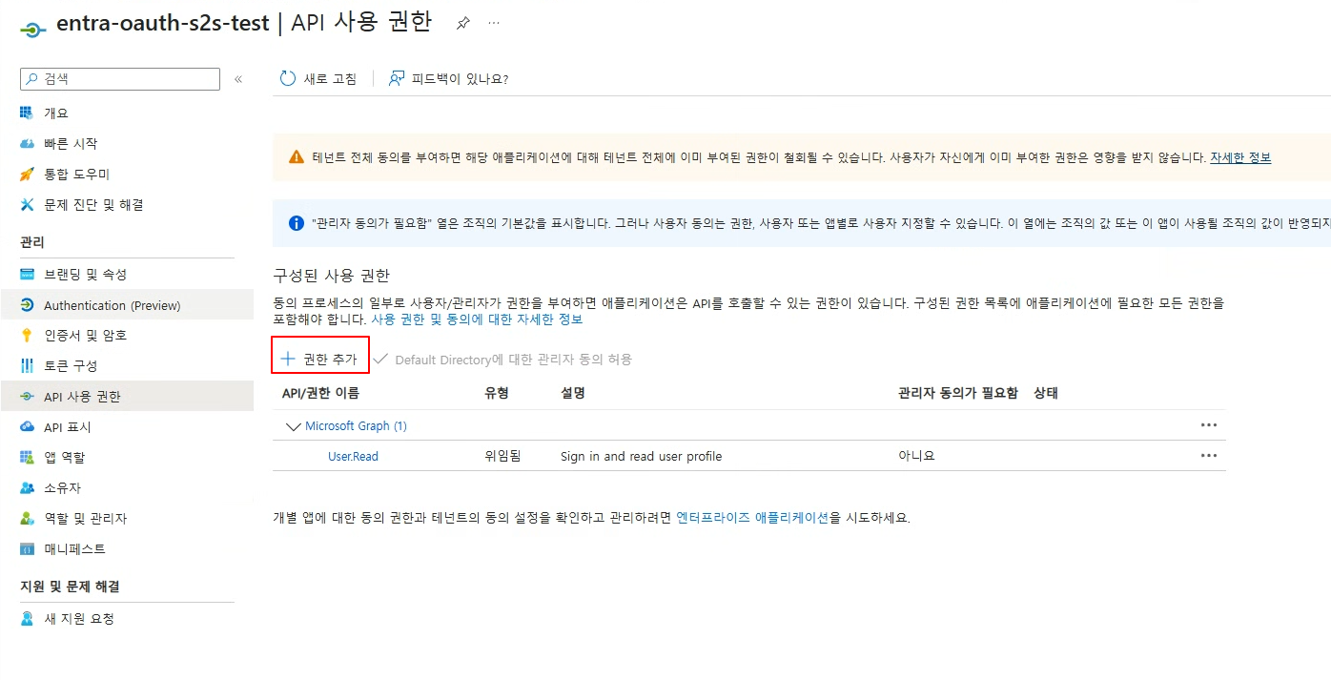Click 새로 고침 refresh button

pyautogui.click(x=318, y=78)
